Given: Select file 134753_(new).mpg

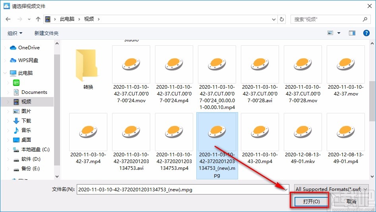Looking at the screenshot, I should click(x=217, y=146).
